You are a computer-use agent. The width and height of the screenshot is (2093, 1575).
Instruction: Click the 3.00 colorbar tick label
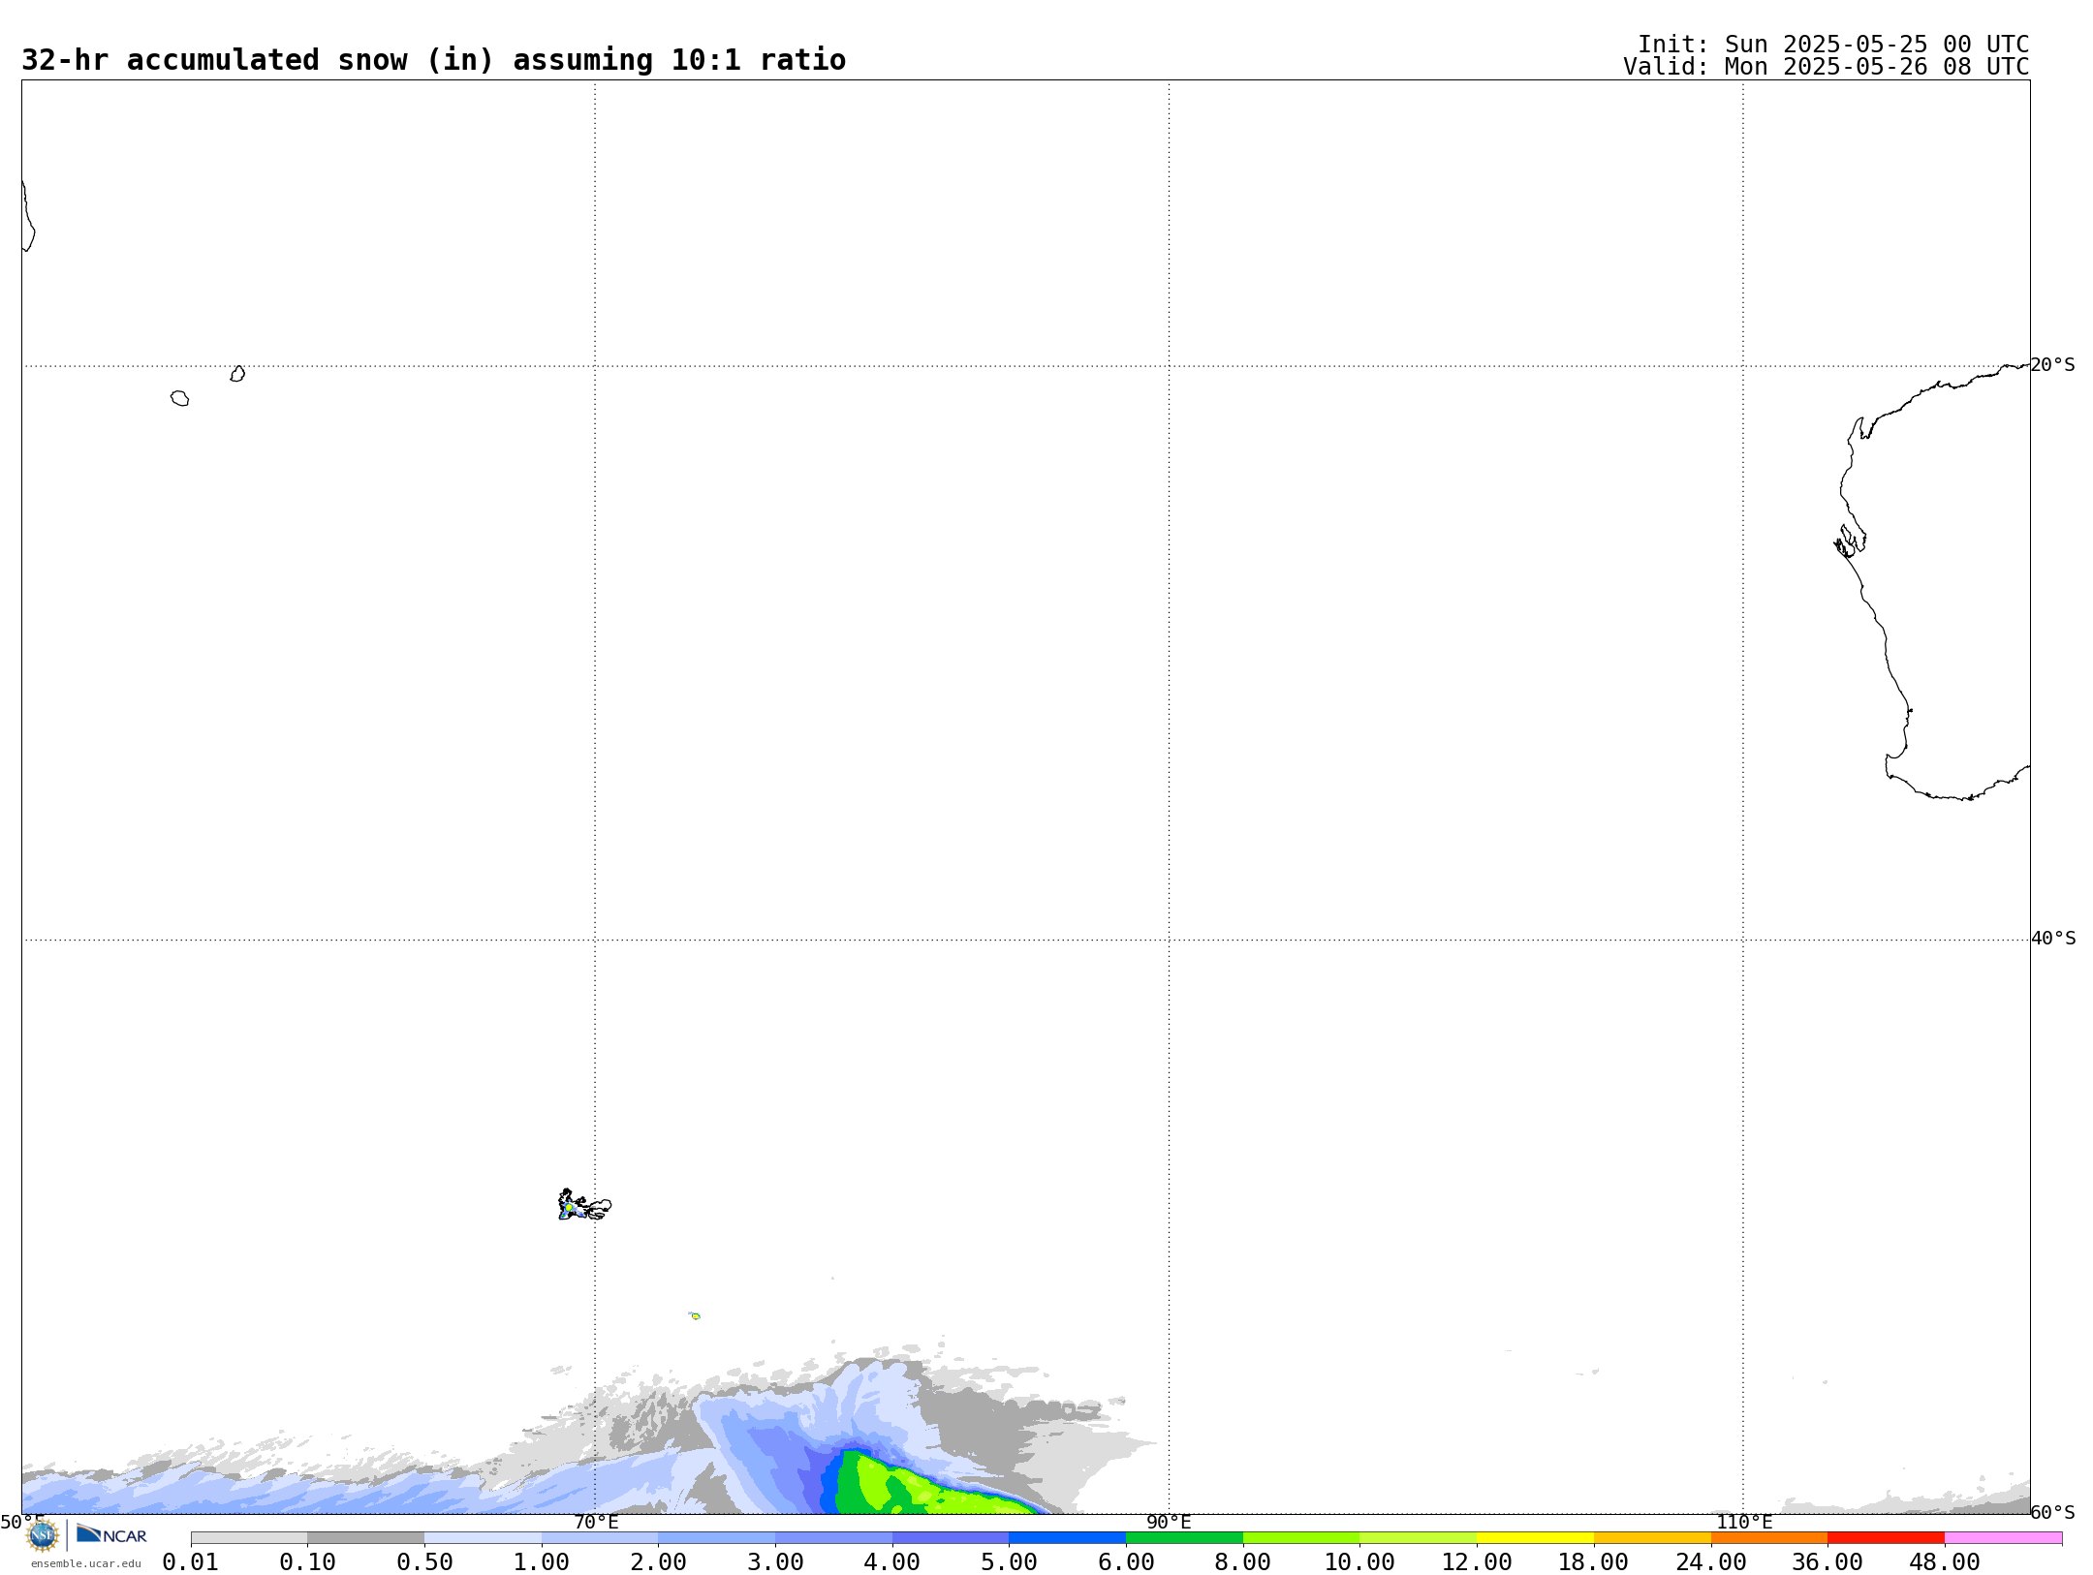775,1562
